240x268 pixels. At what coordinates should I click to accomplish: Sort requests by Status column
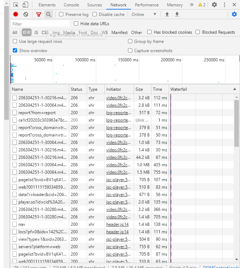(x=78, y=89)
